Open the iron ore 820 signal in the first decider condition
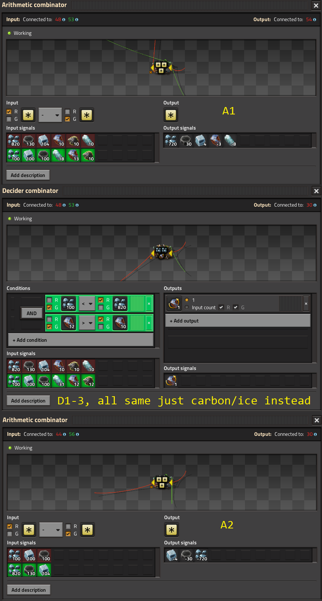322x601 pixels. [120, 304]
